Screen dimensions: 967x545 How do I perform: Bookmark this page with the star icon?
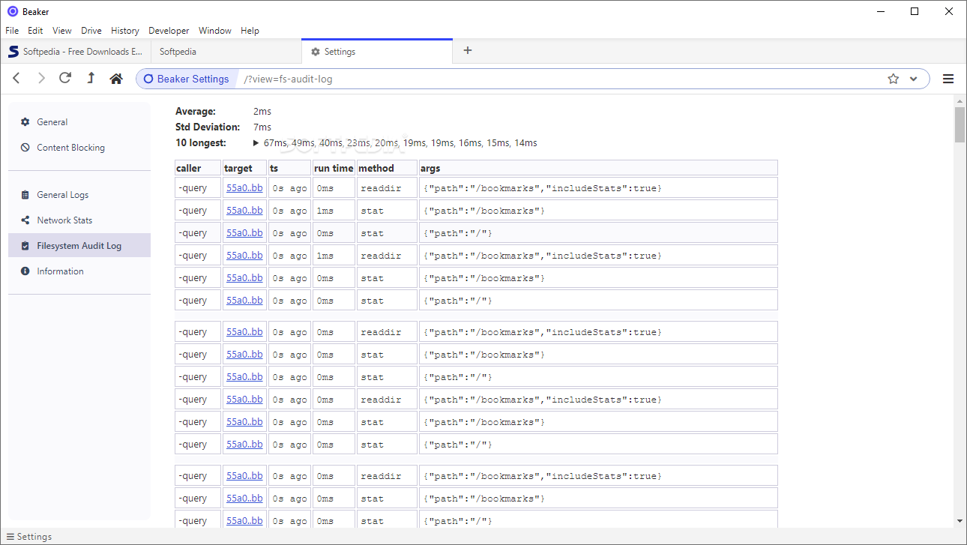coord(893,79)
